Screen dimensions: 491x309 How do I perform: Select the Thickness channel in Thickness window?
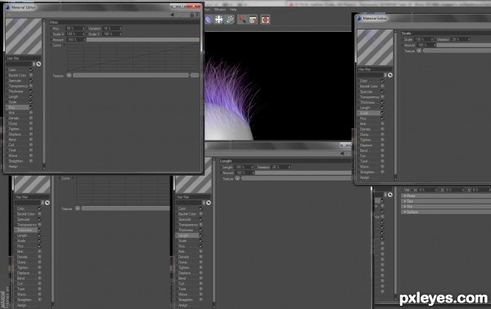[25, 230]
